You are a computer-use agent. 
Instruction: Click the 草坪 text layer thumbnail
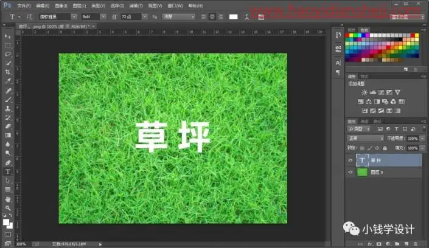(362, 160)
